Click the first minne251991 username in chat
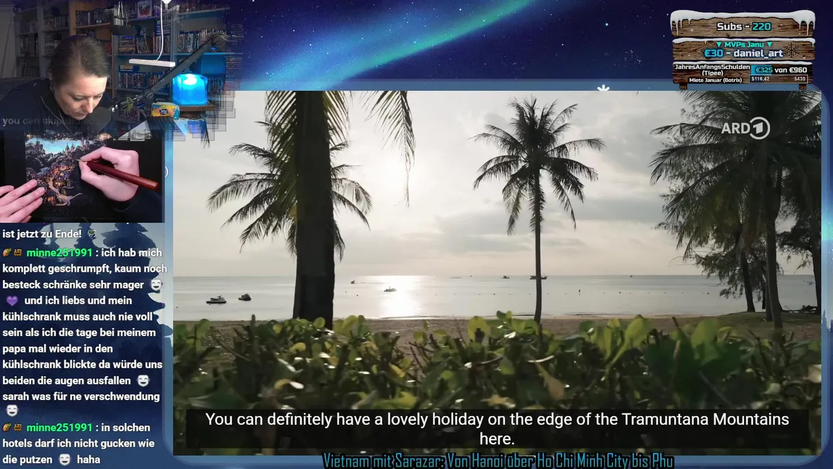The width and height of the screenshot is (833, 469). (x=59, y=253)
